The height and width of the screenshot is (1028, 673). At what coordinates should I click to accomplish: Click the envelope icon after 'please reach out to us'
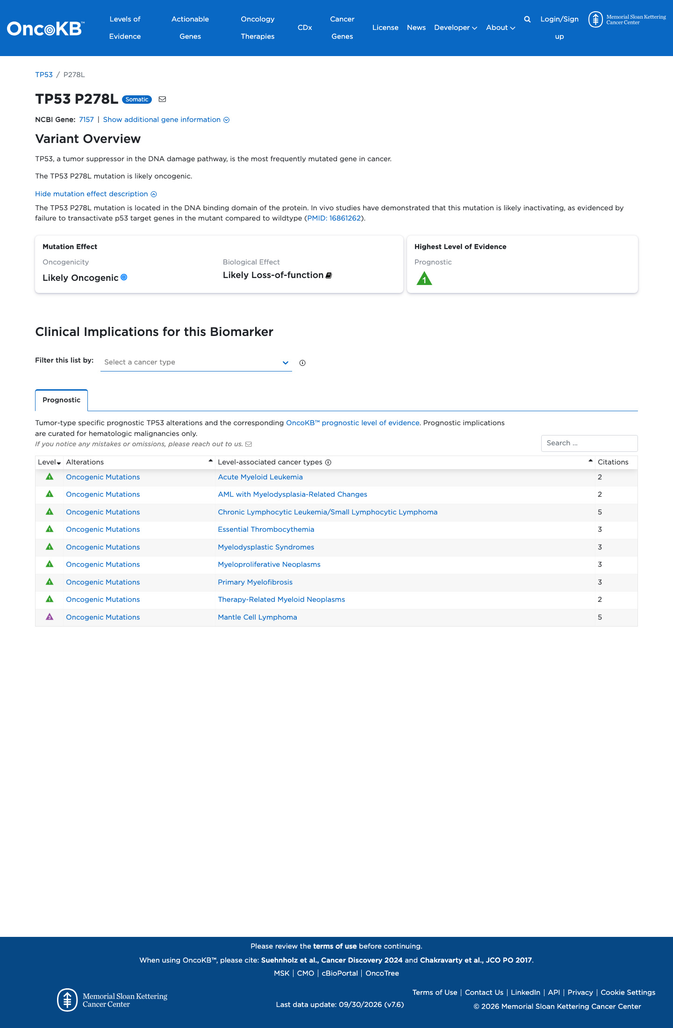point(249,444)
